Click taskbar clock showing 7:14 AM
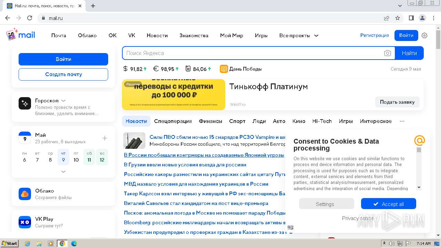The image size is (441, 248). click(423, 244)
